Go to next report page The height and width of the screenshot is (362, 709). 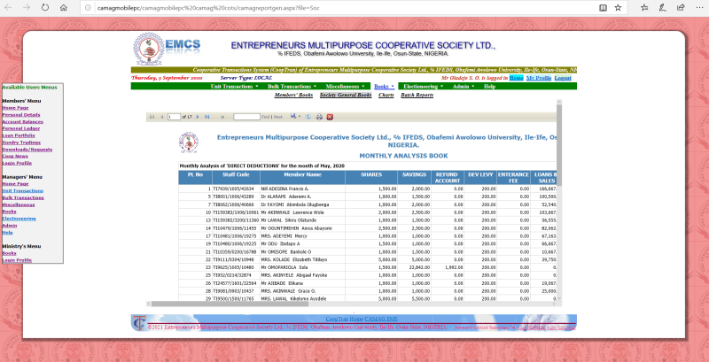[x=198, y=117]
